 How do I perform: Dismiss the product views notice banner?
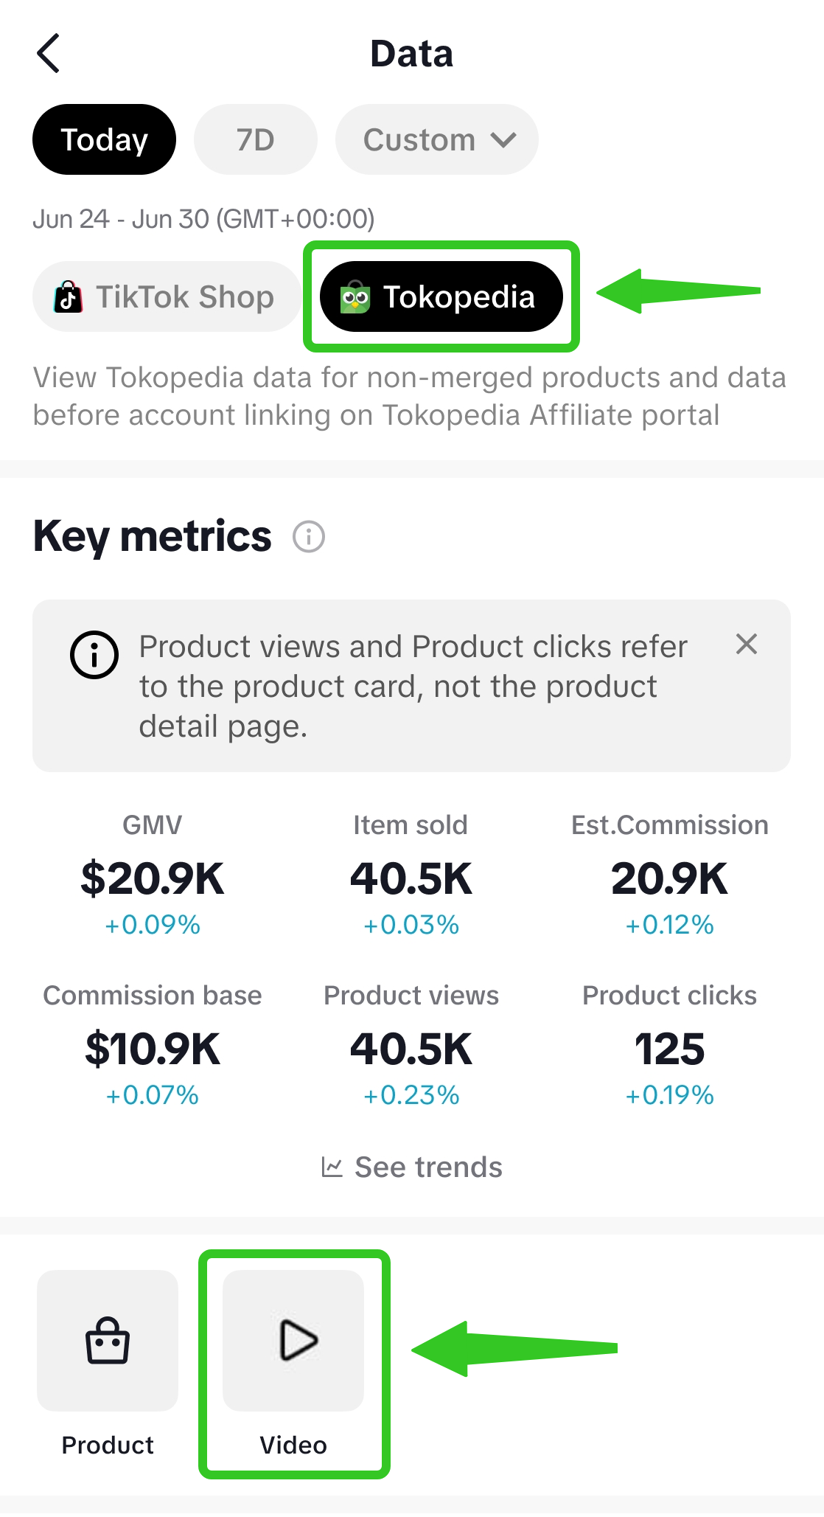(746, 644)
